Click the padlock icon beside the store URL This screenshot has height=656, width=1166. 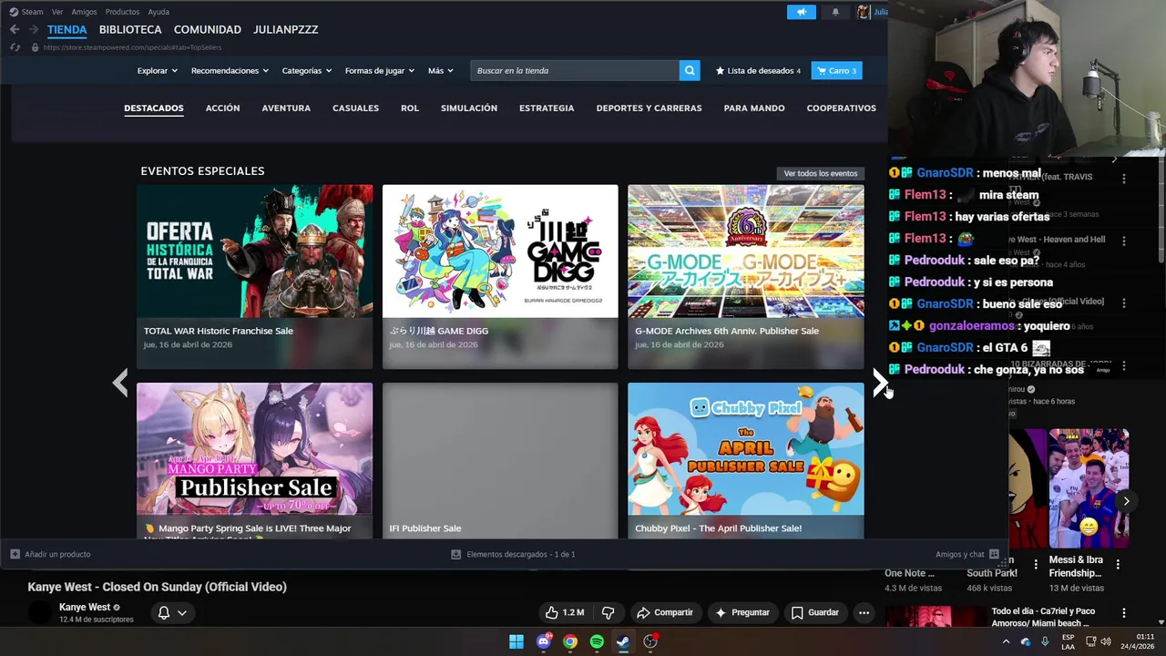tap(36, 47)
